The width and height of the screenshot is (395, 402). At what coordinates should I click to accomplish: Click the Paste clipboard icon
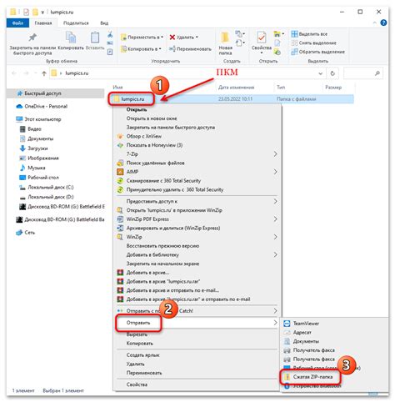point(95,38)
